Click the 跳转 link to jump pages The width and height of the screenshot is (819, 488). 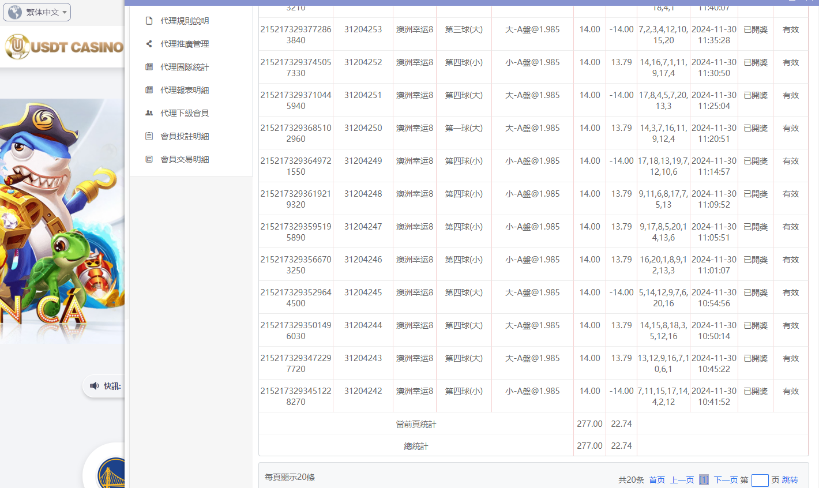[790, 479]
